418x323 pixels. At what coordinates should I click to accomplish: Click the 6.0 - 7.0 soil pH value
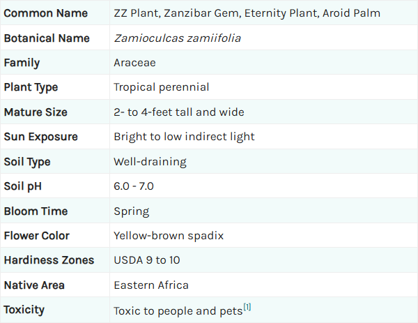(x=134, y=186)
